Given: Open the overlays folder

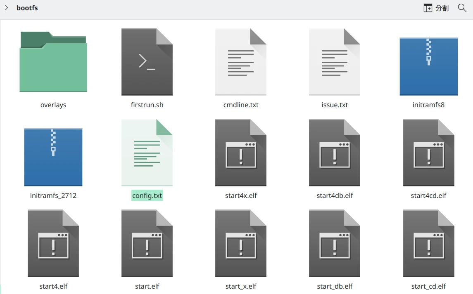Looking at the screenshot, I should [53, 62].
